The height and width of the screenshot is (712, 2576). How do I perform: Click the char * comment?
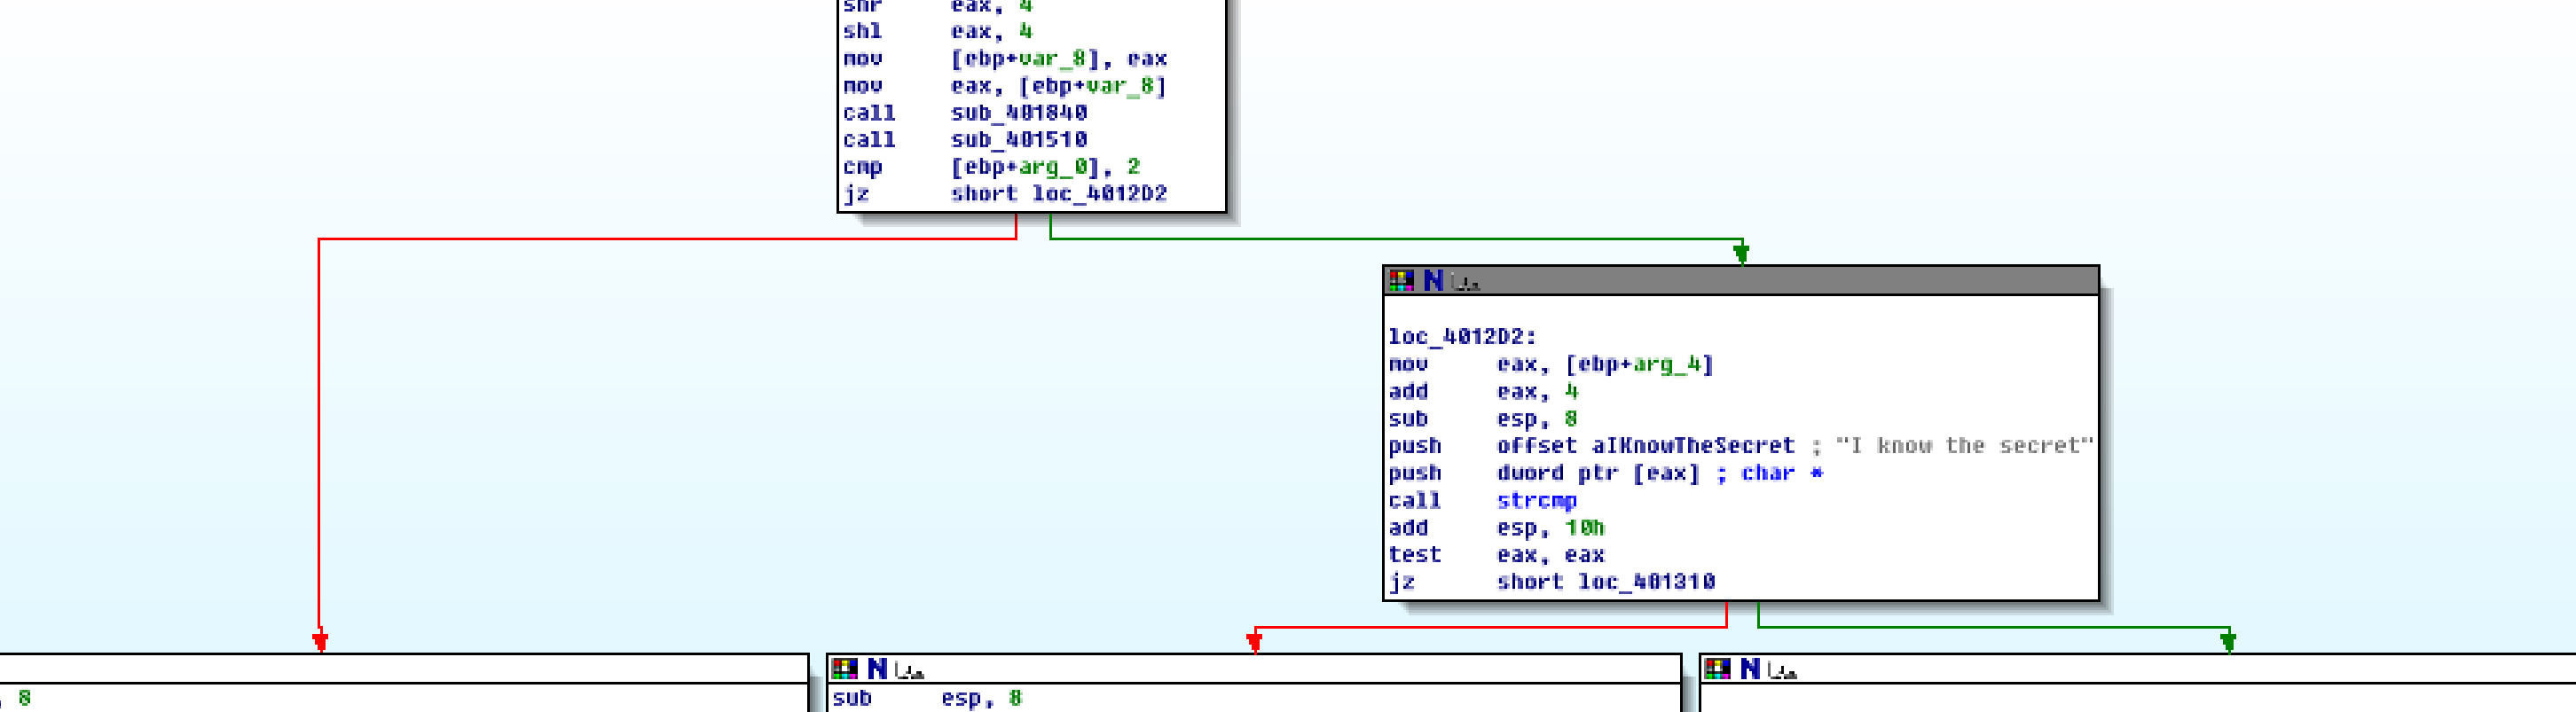coord(1782,473)
